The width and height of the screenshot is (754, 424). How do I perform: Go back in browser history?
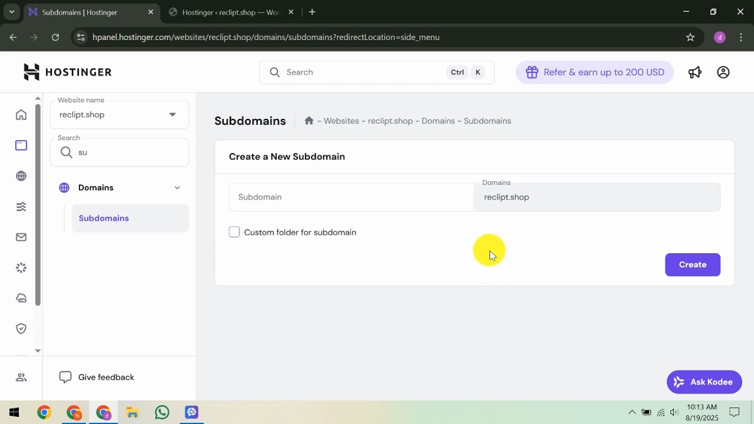click(13, 37)
